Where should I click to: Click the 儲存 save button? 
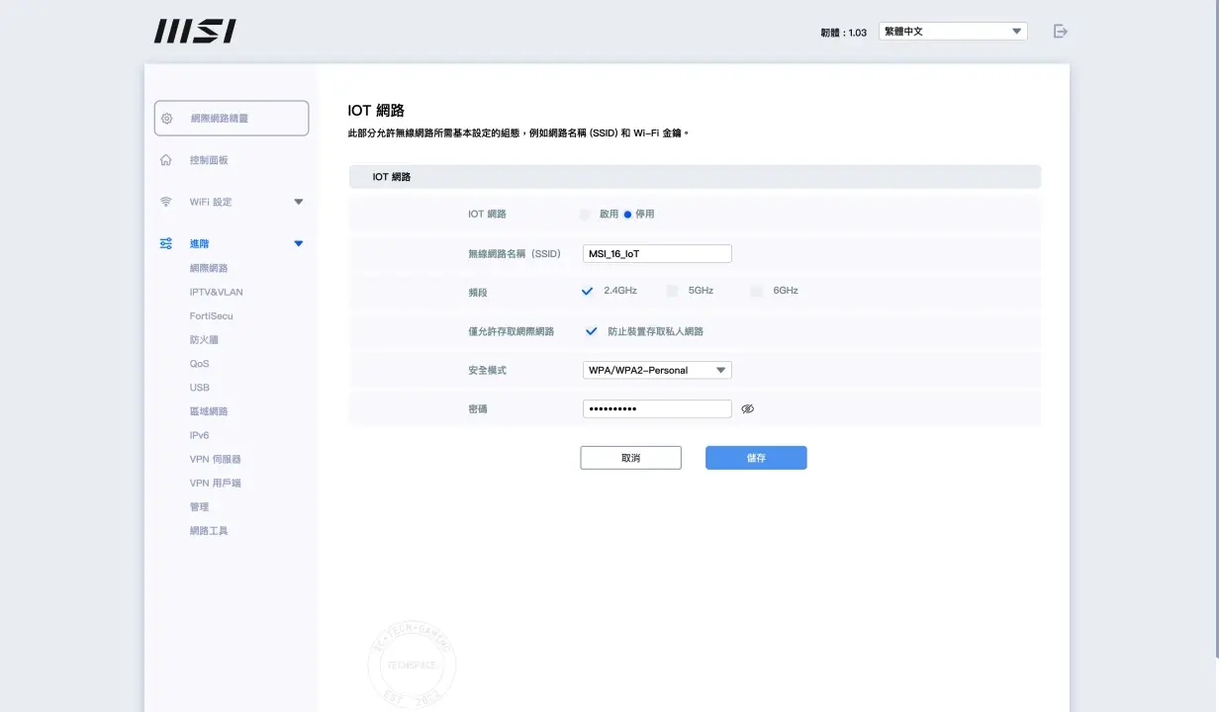(756, 458)
